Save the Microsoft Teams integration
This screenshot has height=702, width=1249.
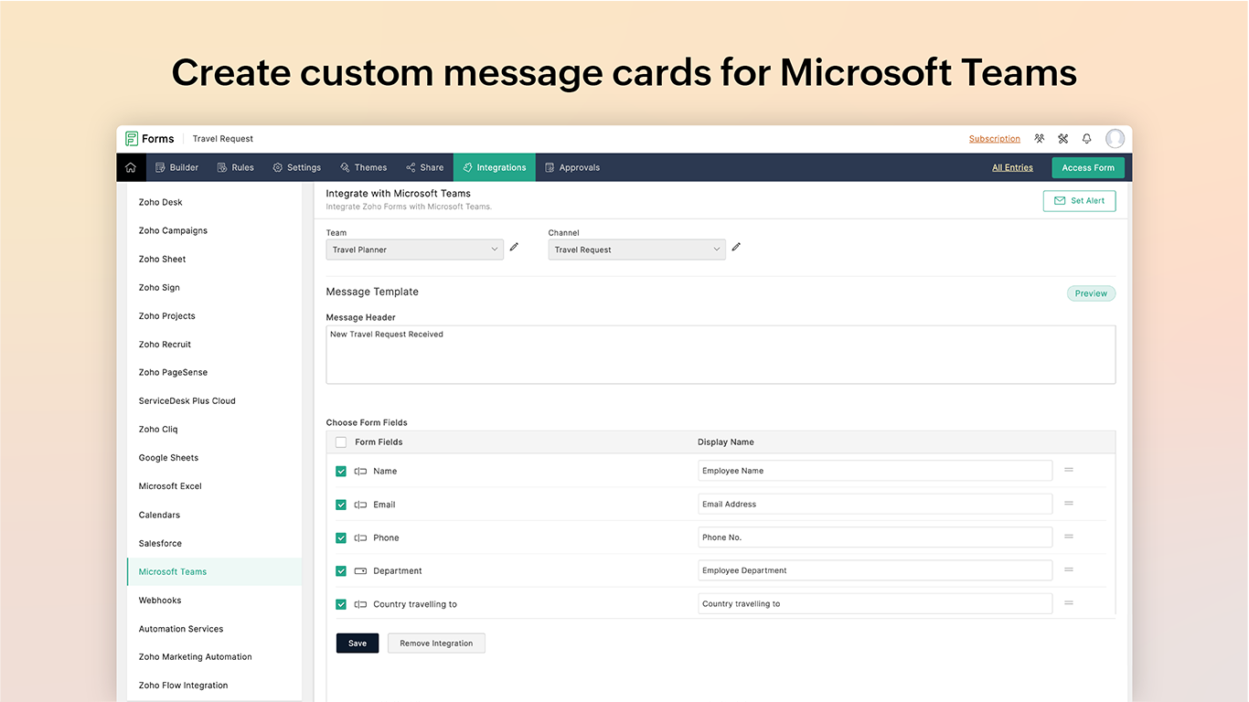(358, 643)
